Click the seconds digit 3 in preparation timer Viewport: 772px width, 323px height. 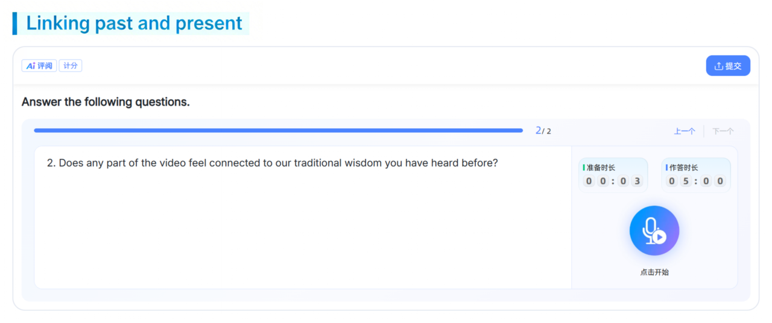pyautogui.click(x=637, y=181)
